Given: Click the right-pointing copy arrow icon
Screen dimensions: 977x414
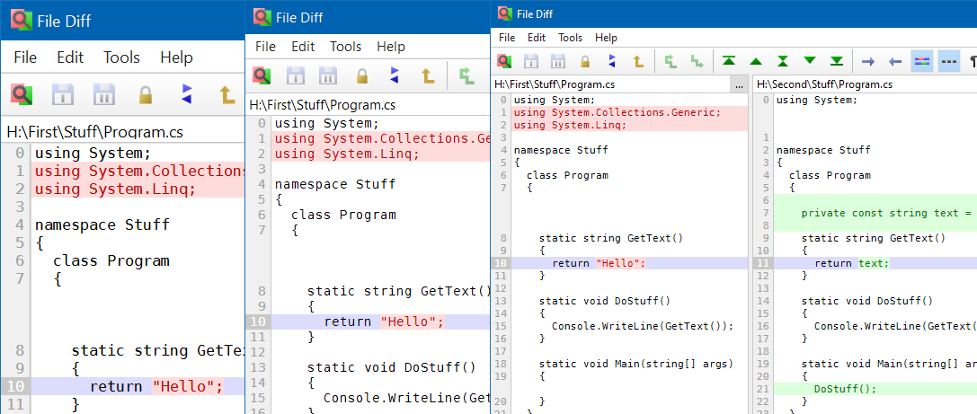Looking at the screenshot, I should click(868, 61).
